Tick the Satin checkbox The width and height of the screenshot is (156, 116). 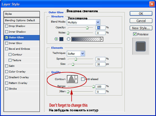(6, 66)
